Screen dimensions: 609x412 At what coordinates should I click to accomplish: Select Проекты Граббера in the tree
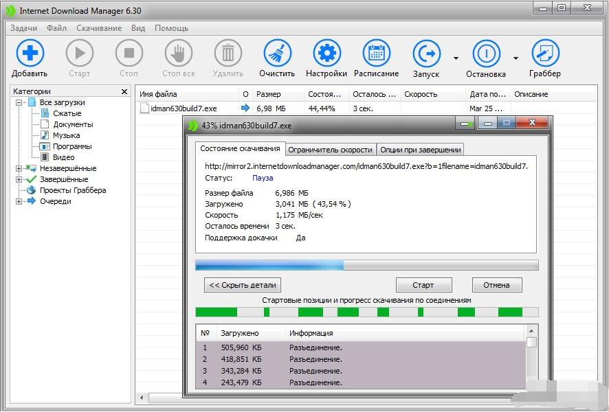click(x=73, y=190)
